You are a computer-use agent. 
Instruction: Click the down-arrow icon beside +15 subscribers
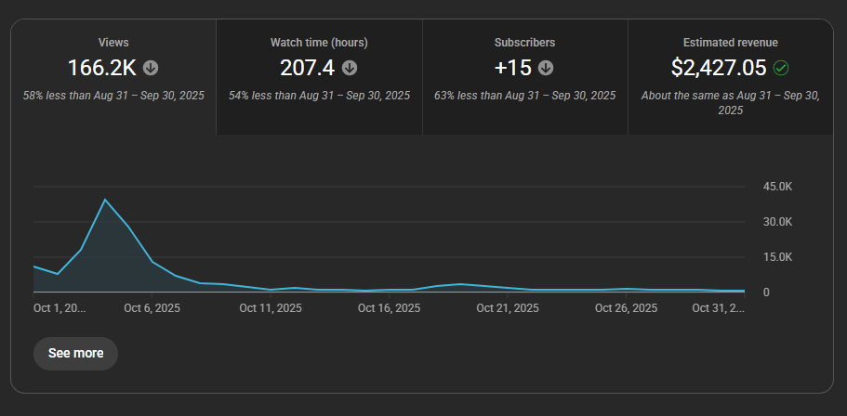(546, 68)
